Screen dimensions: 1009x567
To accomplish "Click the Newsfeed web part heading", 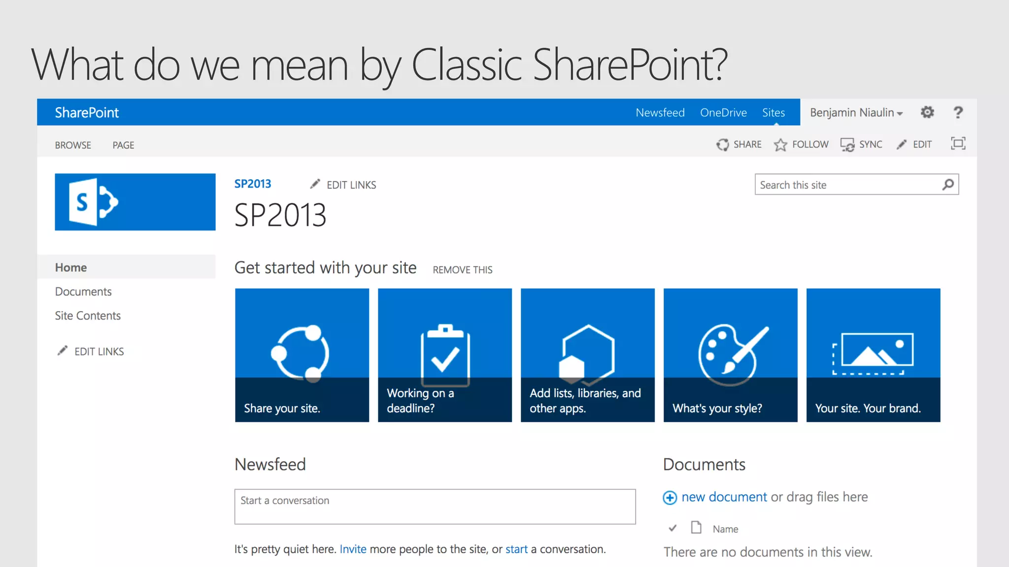I will [x=270, y=465].
